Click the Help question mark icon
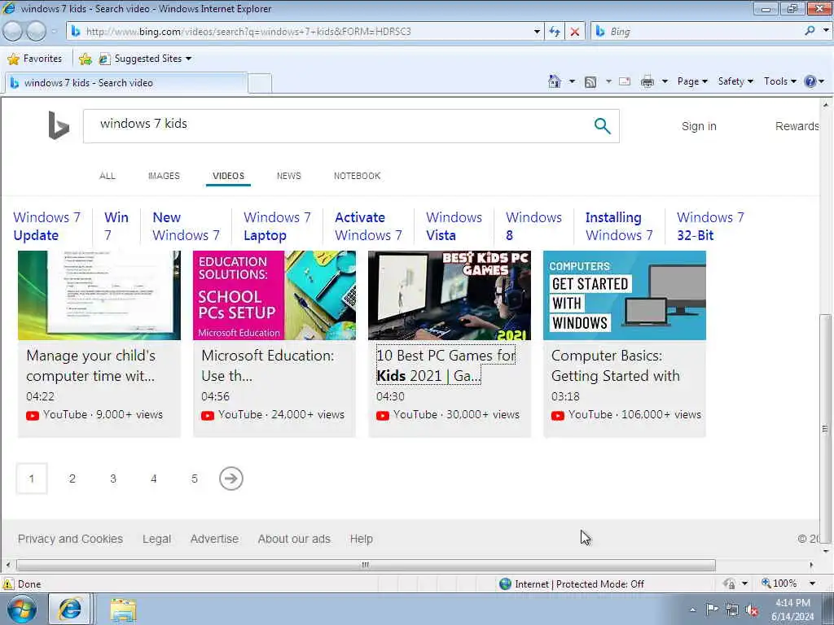This screenshot has height=625, width=834. pyautogui.click(x=810, y=81)
